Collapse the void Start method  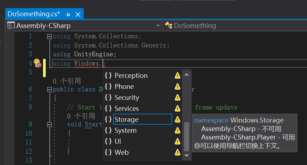click(x=49, y=124)
